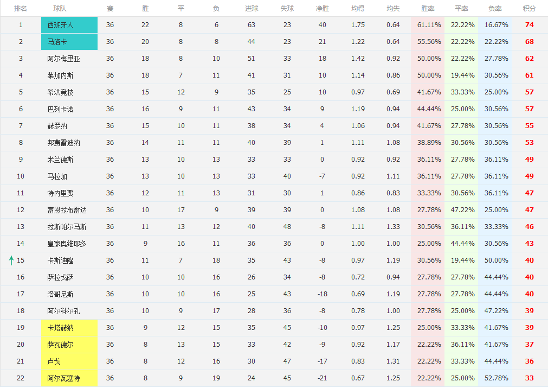Screen dimensions: 548x388
Task: Click the green up arrow beside rank 15
Action: [x=11, y=260]
